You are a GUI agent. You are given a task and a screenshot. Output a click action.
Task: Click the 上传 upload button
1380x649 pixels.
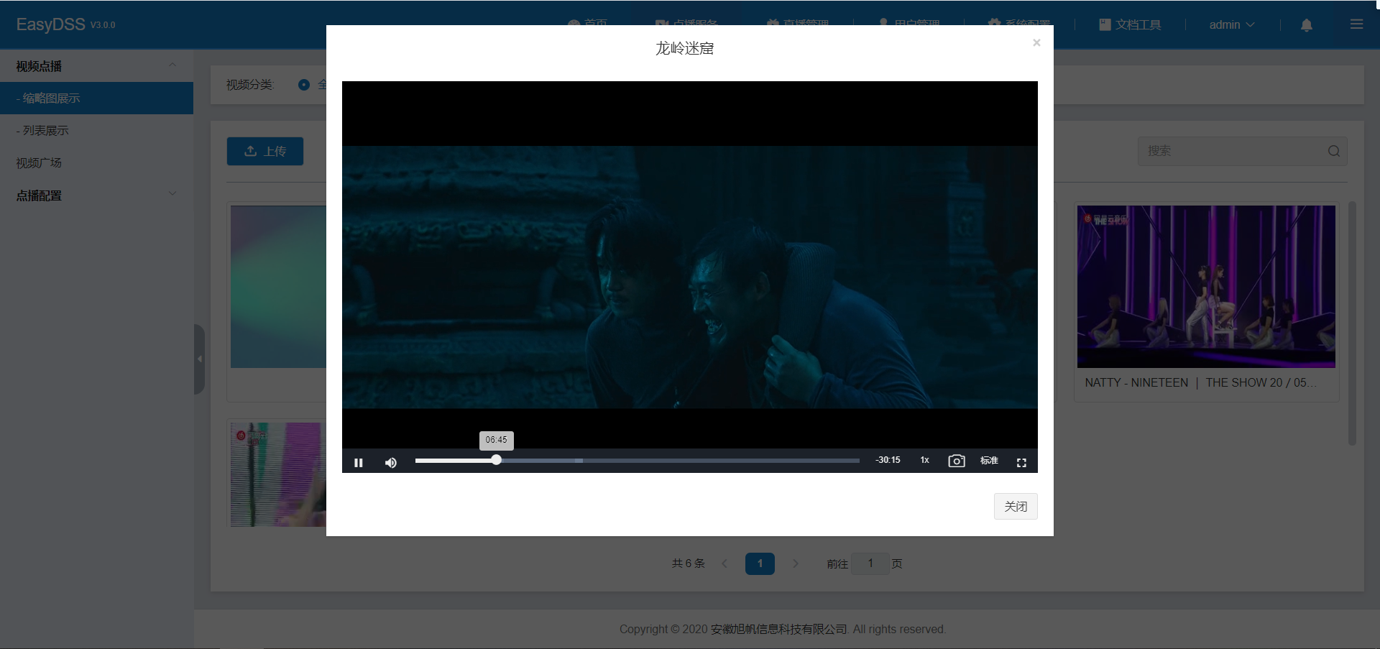click(265, 151)
